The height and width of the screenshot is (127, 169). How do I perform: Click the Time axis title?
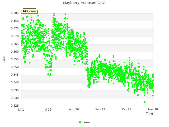pyautogui.click(x=149, y=114)
